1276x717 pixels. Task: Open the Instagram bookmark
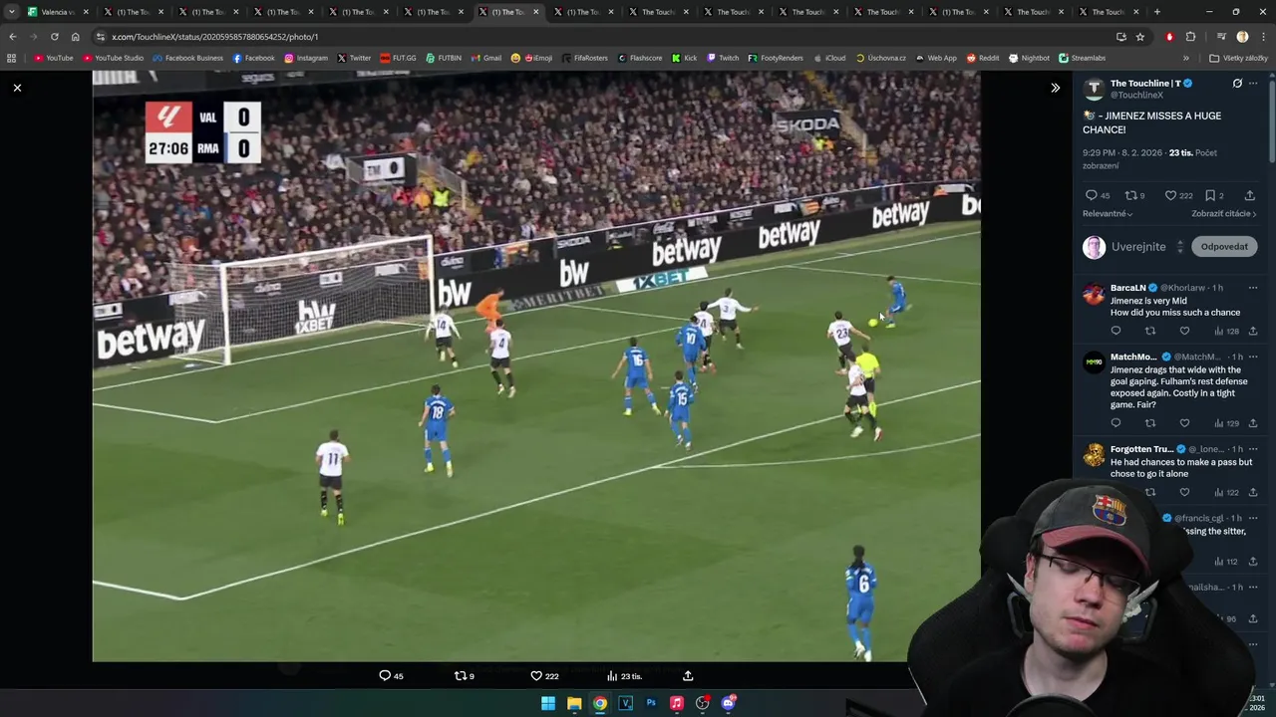(x=305, y=58)
